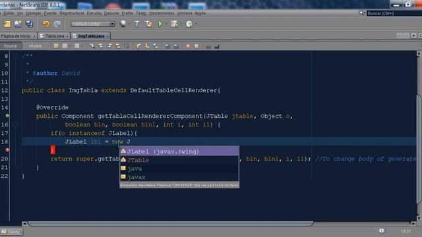Screen dimensions: 422x237
Task: Go to Next Bookmark icon
Action: (147, 46)
